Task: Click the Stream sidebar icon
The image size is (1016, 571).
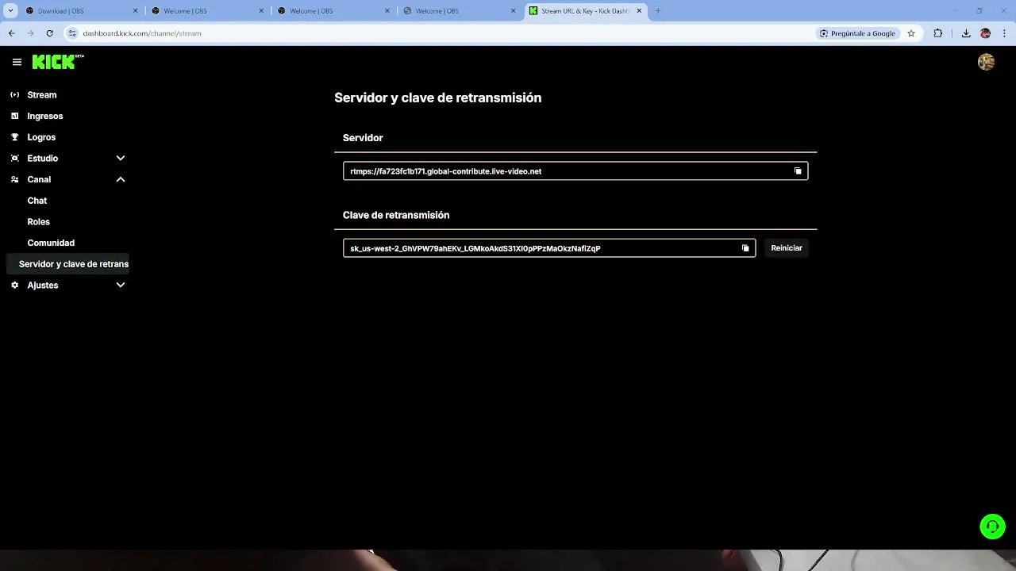Action: [x=14, y=95]
